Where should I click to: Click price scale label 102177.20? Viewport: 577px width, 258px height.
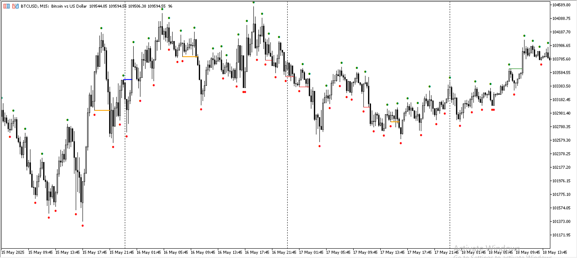[x=561, y=167]
